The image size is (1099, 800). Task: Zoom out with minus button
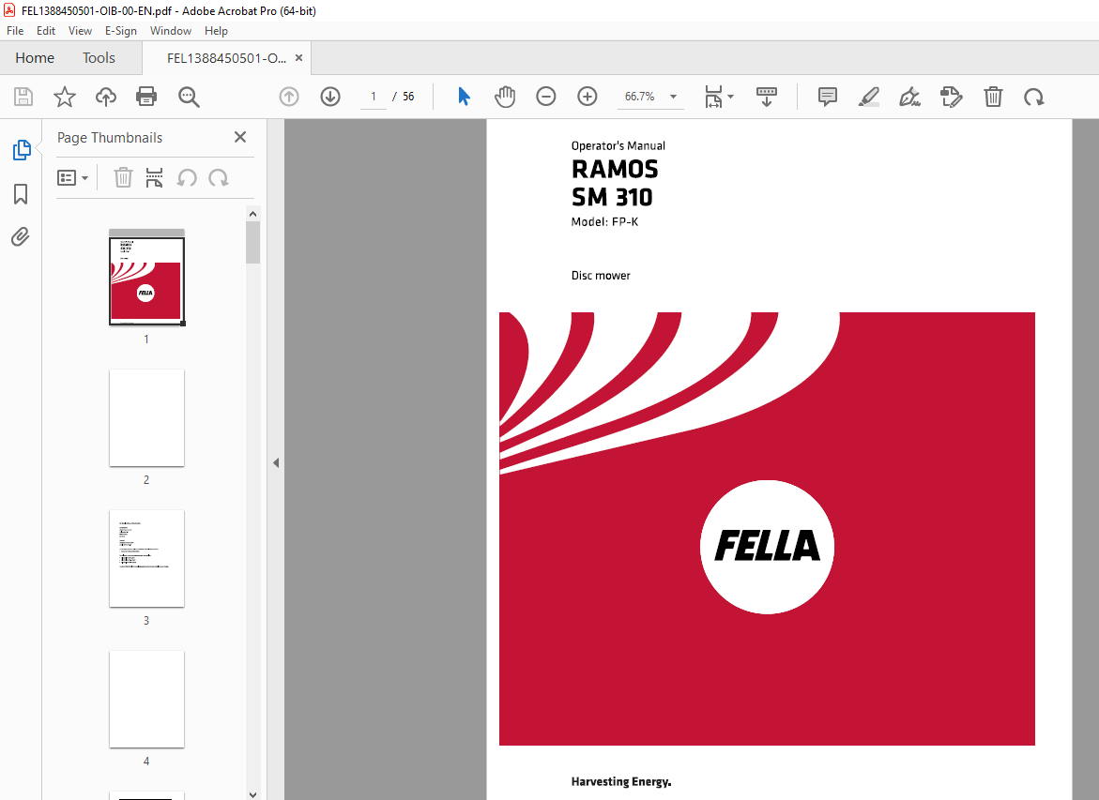(546, 97)
